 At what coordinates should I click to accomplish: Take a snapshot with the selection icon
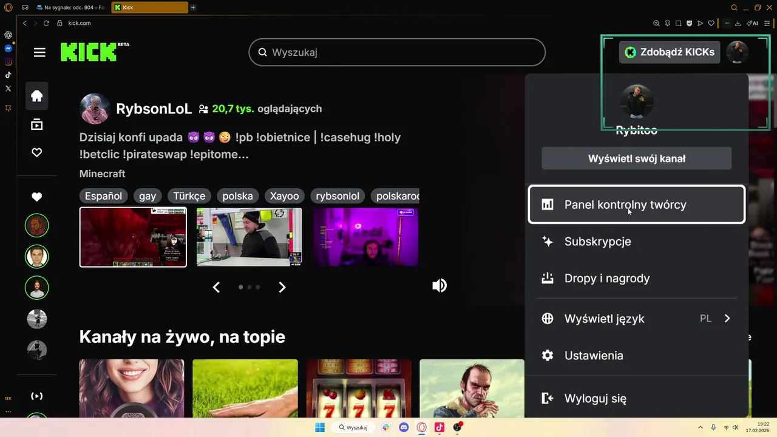click(678, 23)
